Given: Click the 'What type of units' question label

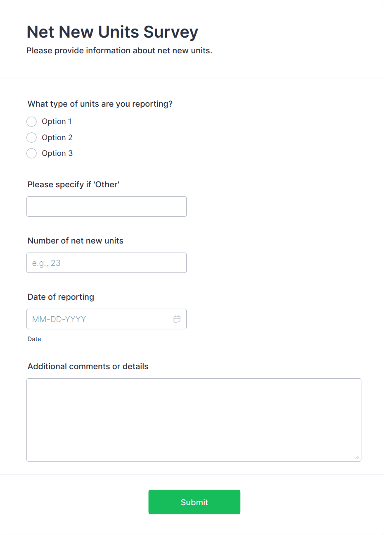Looking at the screenshot, I should 100,104.
